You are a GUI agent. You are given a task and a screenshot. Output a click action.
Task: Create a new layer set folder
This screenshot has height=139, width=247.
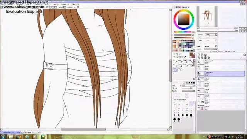205,55
